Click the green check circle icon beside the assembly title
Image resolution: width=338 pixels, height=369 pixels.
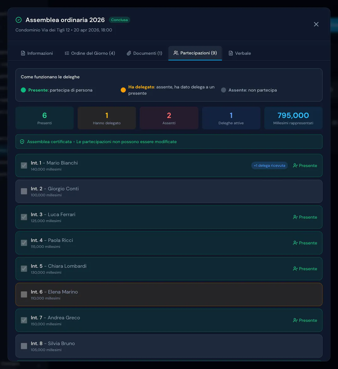(19, 20)
